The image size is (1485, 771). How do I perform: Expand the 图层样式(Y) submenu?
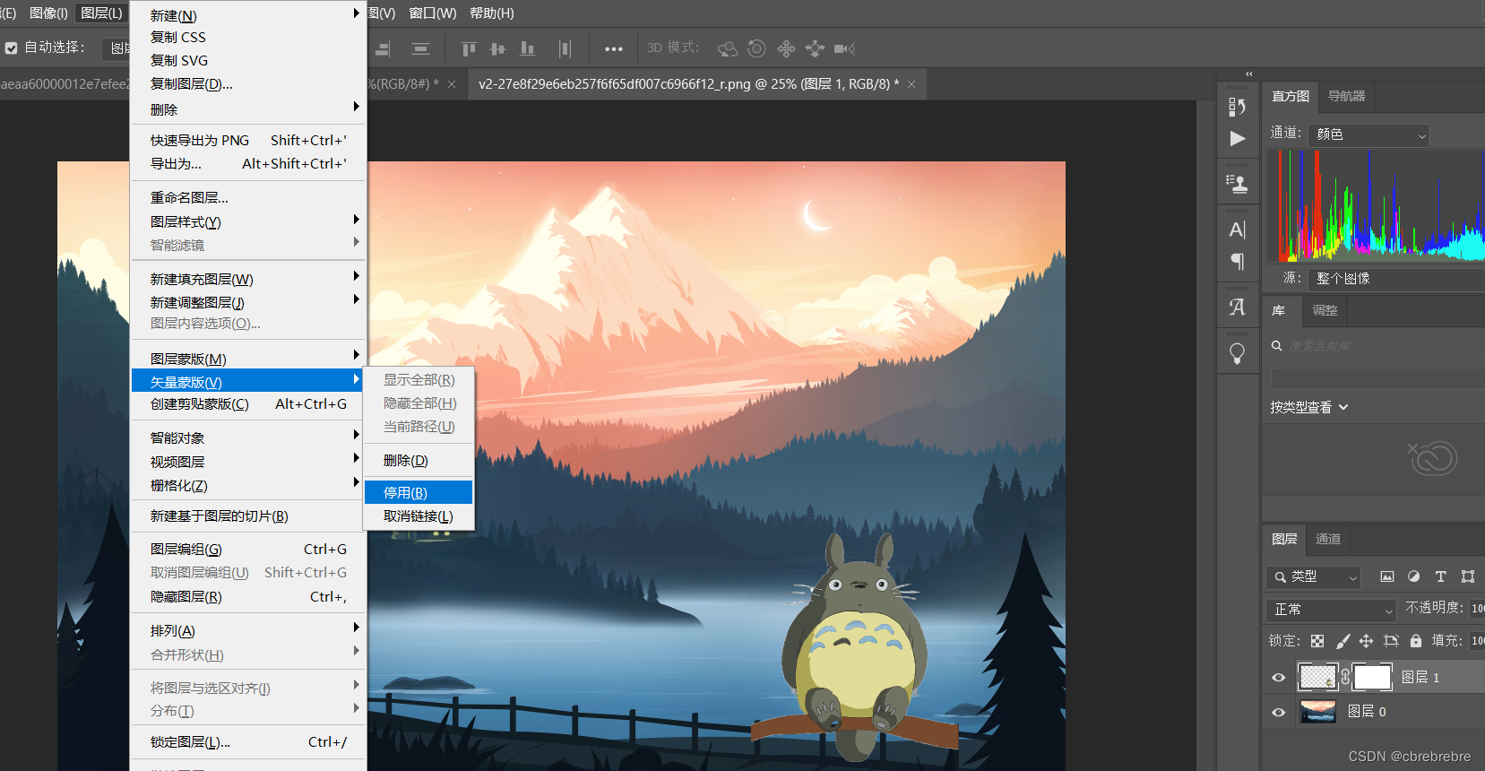click(248, 221)
